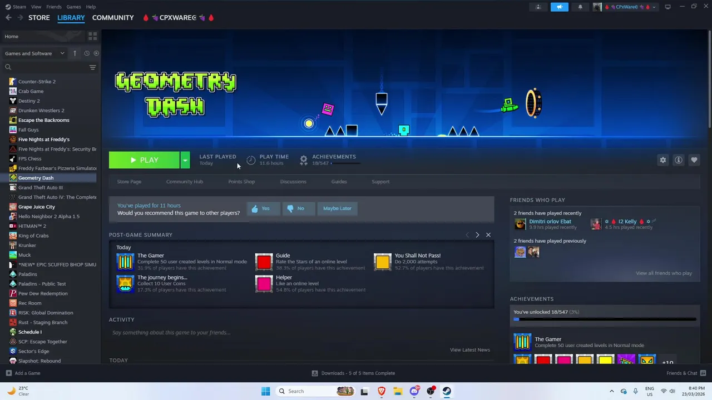
Task: Click the top-bar achievements progress bar near 18/547
Action: (x=346, y=163)
